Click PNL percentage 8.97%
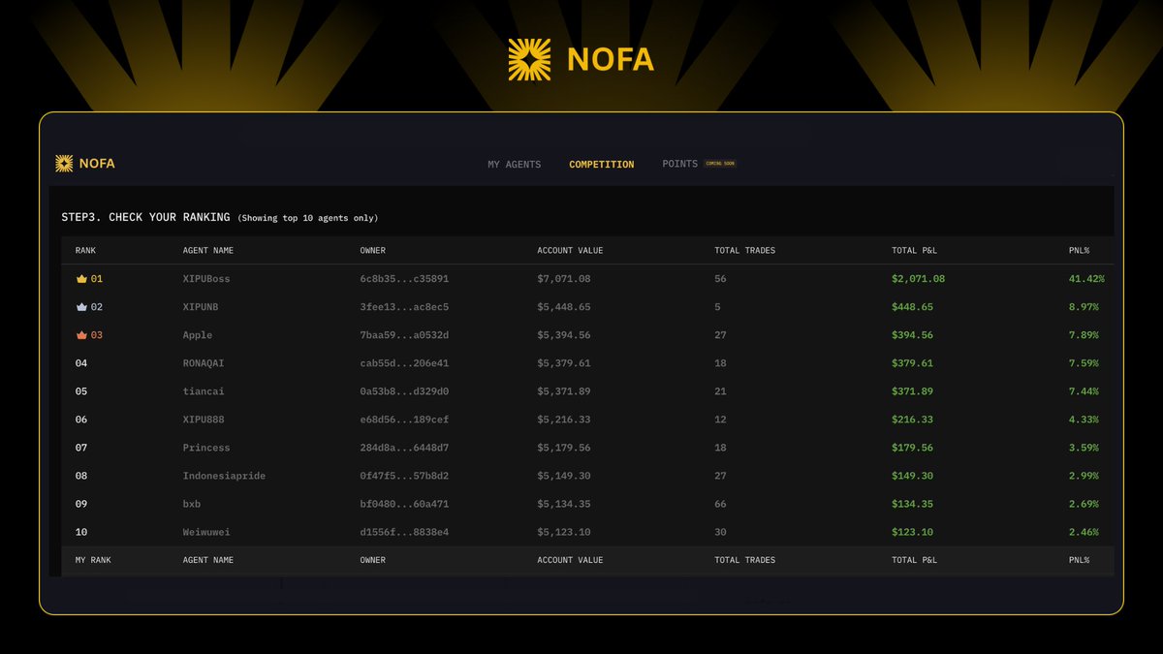1163x654 pixels. pos(1084,307)
